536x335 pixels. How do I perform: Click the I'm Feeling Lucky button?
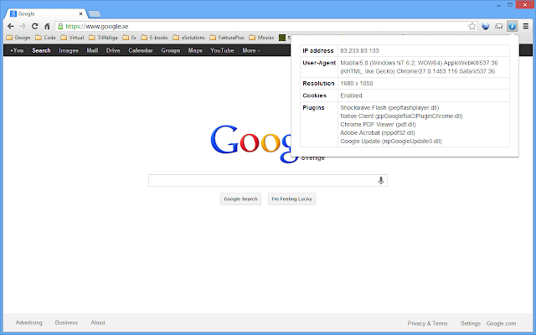(291, 199)
